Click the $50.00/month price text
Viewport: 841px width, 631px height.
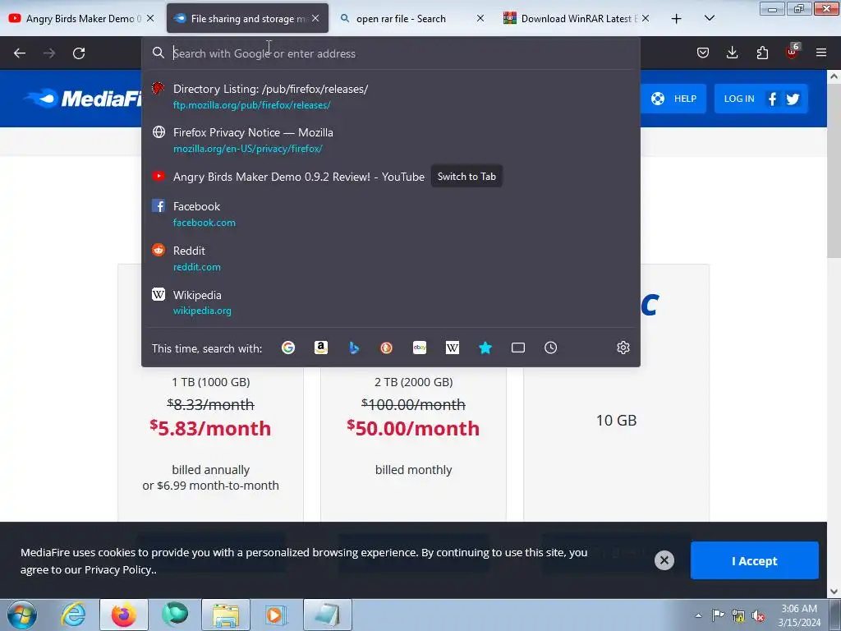click(413, 428)
